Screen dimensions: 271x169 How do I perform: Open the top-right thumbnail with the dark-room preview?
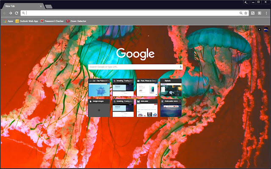[x=171, y=87]
